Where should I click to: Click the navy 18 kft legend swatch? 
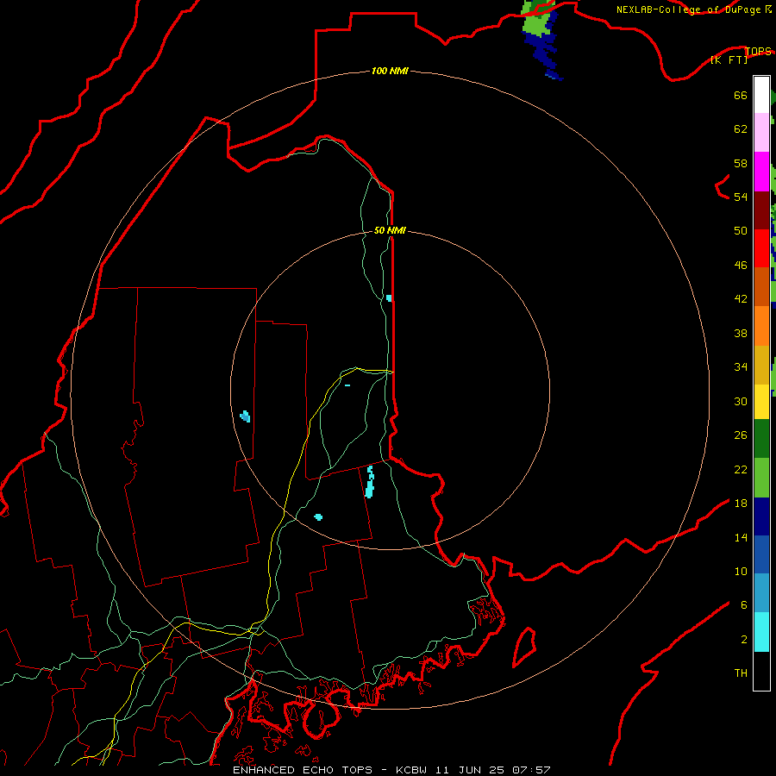click(x=761, y=516)
